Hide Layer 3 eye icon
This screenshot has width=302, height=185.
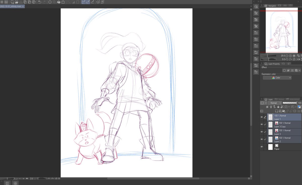(262, 132)
